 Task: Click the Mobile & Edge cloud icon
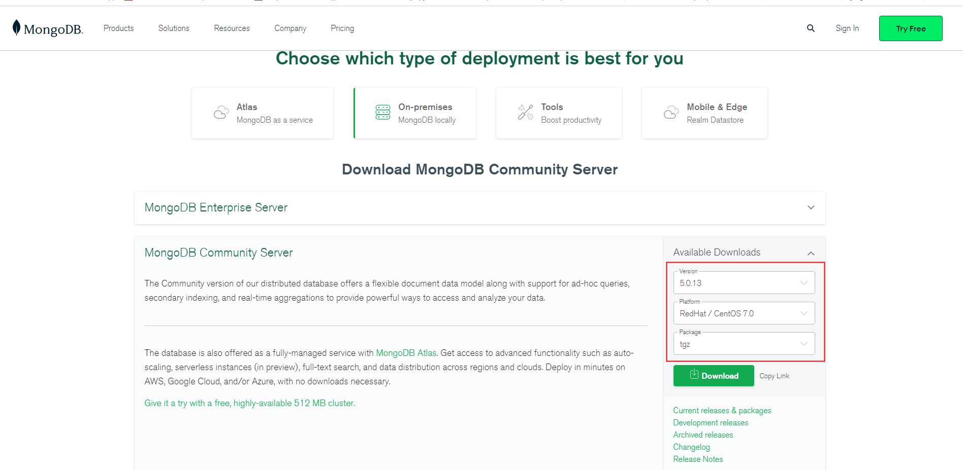[671, 113]
